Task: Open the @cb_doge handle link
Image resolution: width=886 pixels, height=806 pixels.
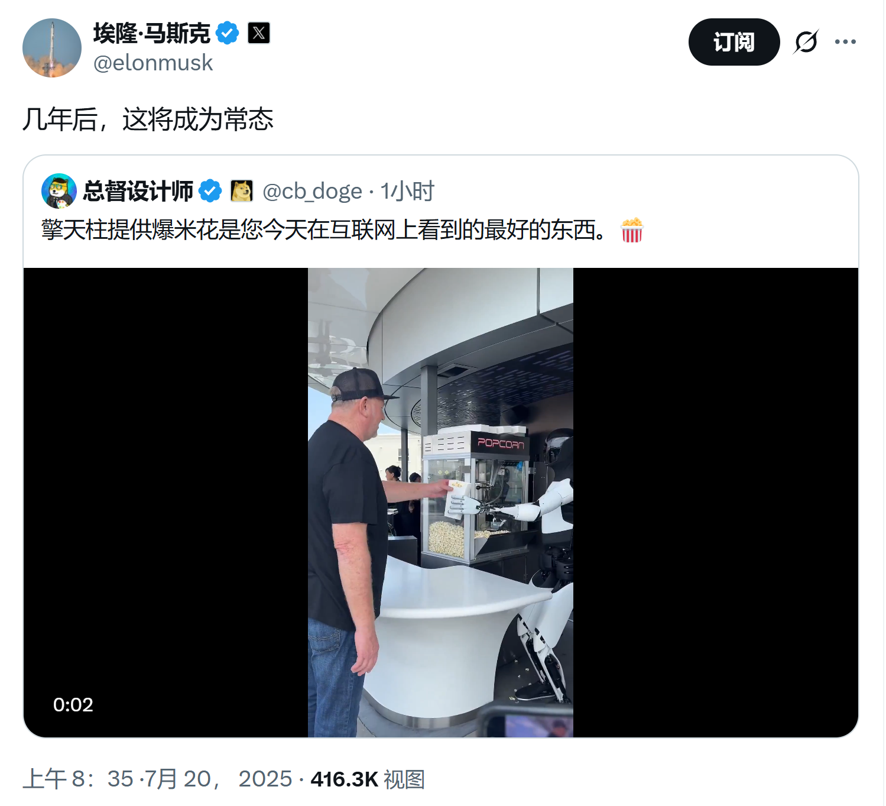Action: tap(312, 192)
